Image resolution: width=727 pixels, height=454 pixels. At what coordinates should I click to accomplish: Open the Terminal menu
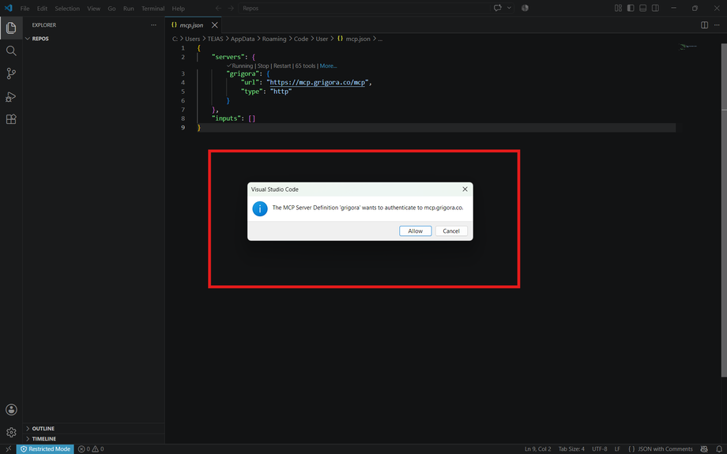(153, 9)
